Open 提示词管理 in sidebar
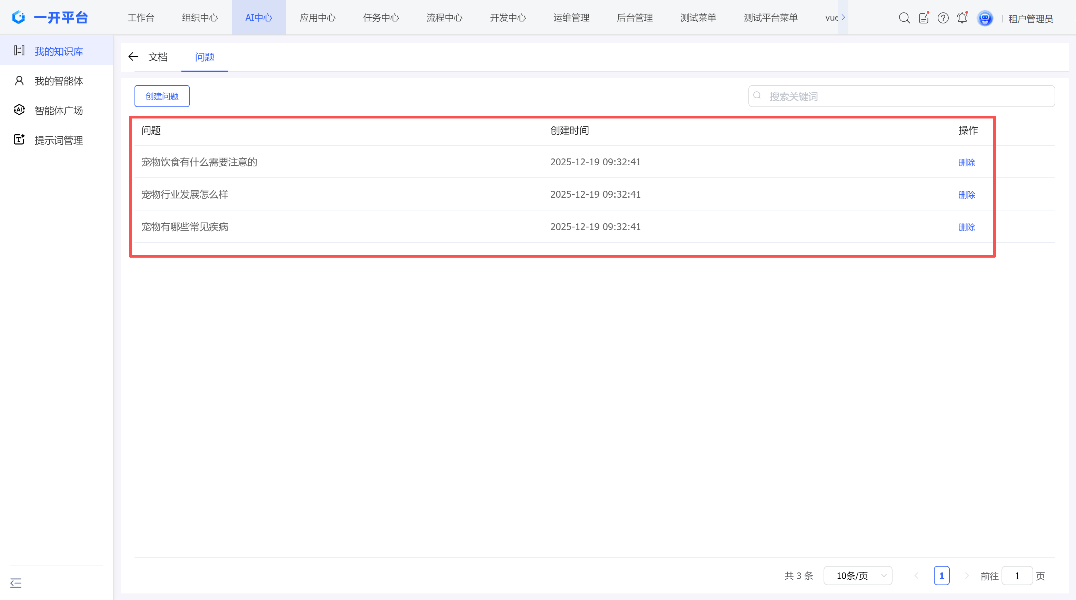 [59, 140]
